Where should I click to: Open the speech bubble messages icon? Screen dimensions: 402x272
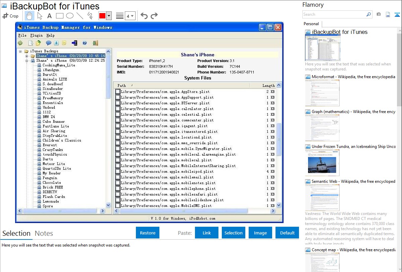[48, 43]
